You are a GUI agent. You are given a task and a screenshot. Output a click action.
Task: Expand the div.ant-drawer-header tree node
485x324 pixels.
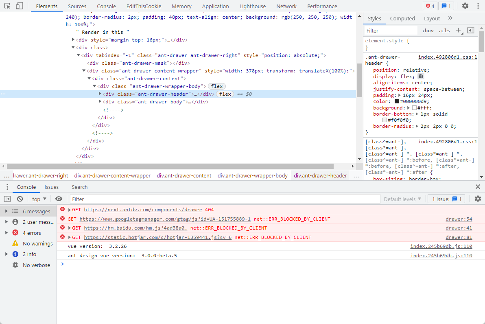pos(100,94)
